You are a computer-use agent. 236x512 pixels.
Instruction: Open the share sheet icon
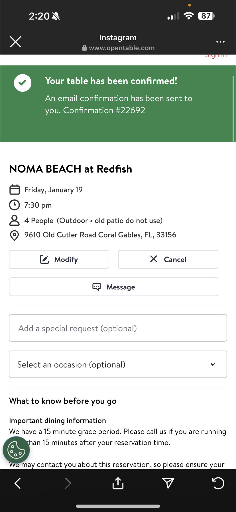tap(118, 483)
